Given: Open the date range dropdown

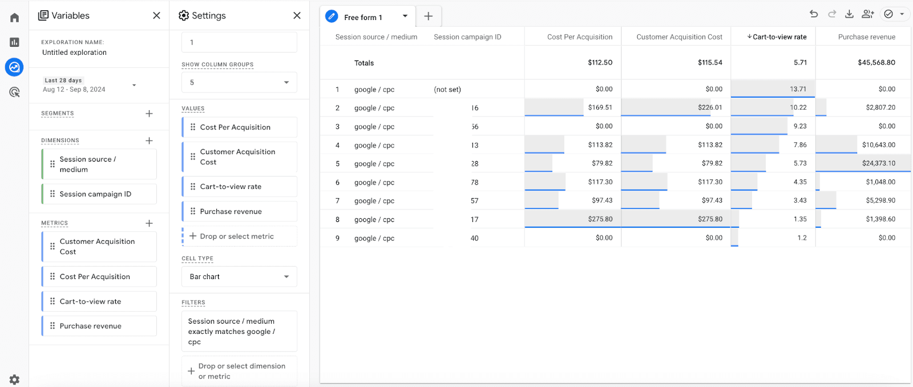Looking at the screenshot, I should tap(134, 85).
